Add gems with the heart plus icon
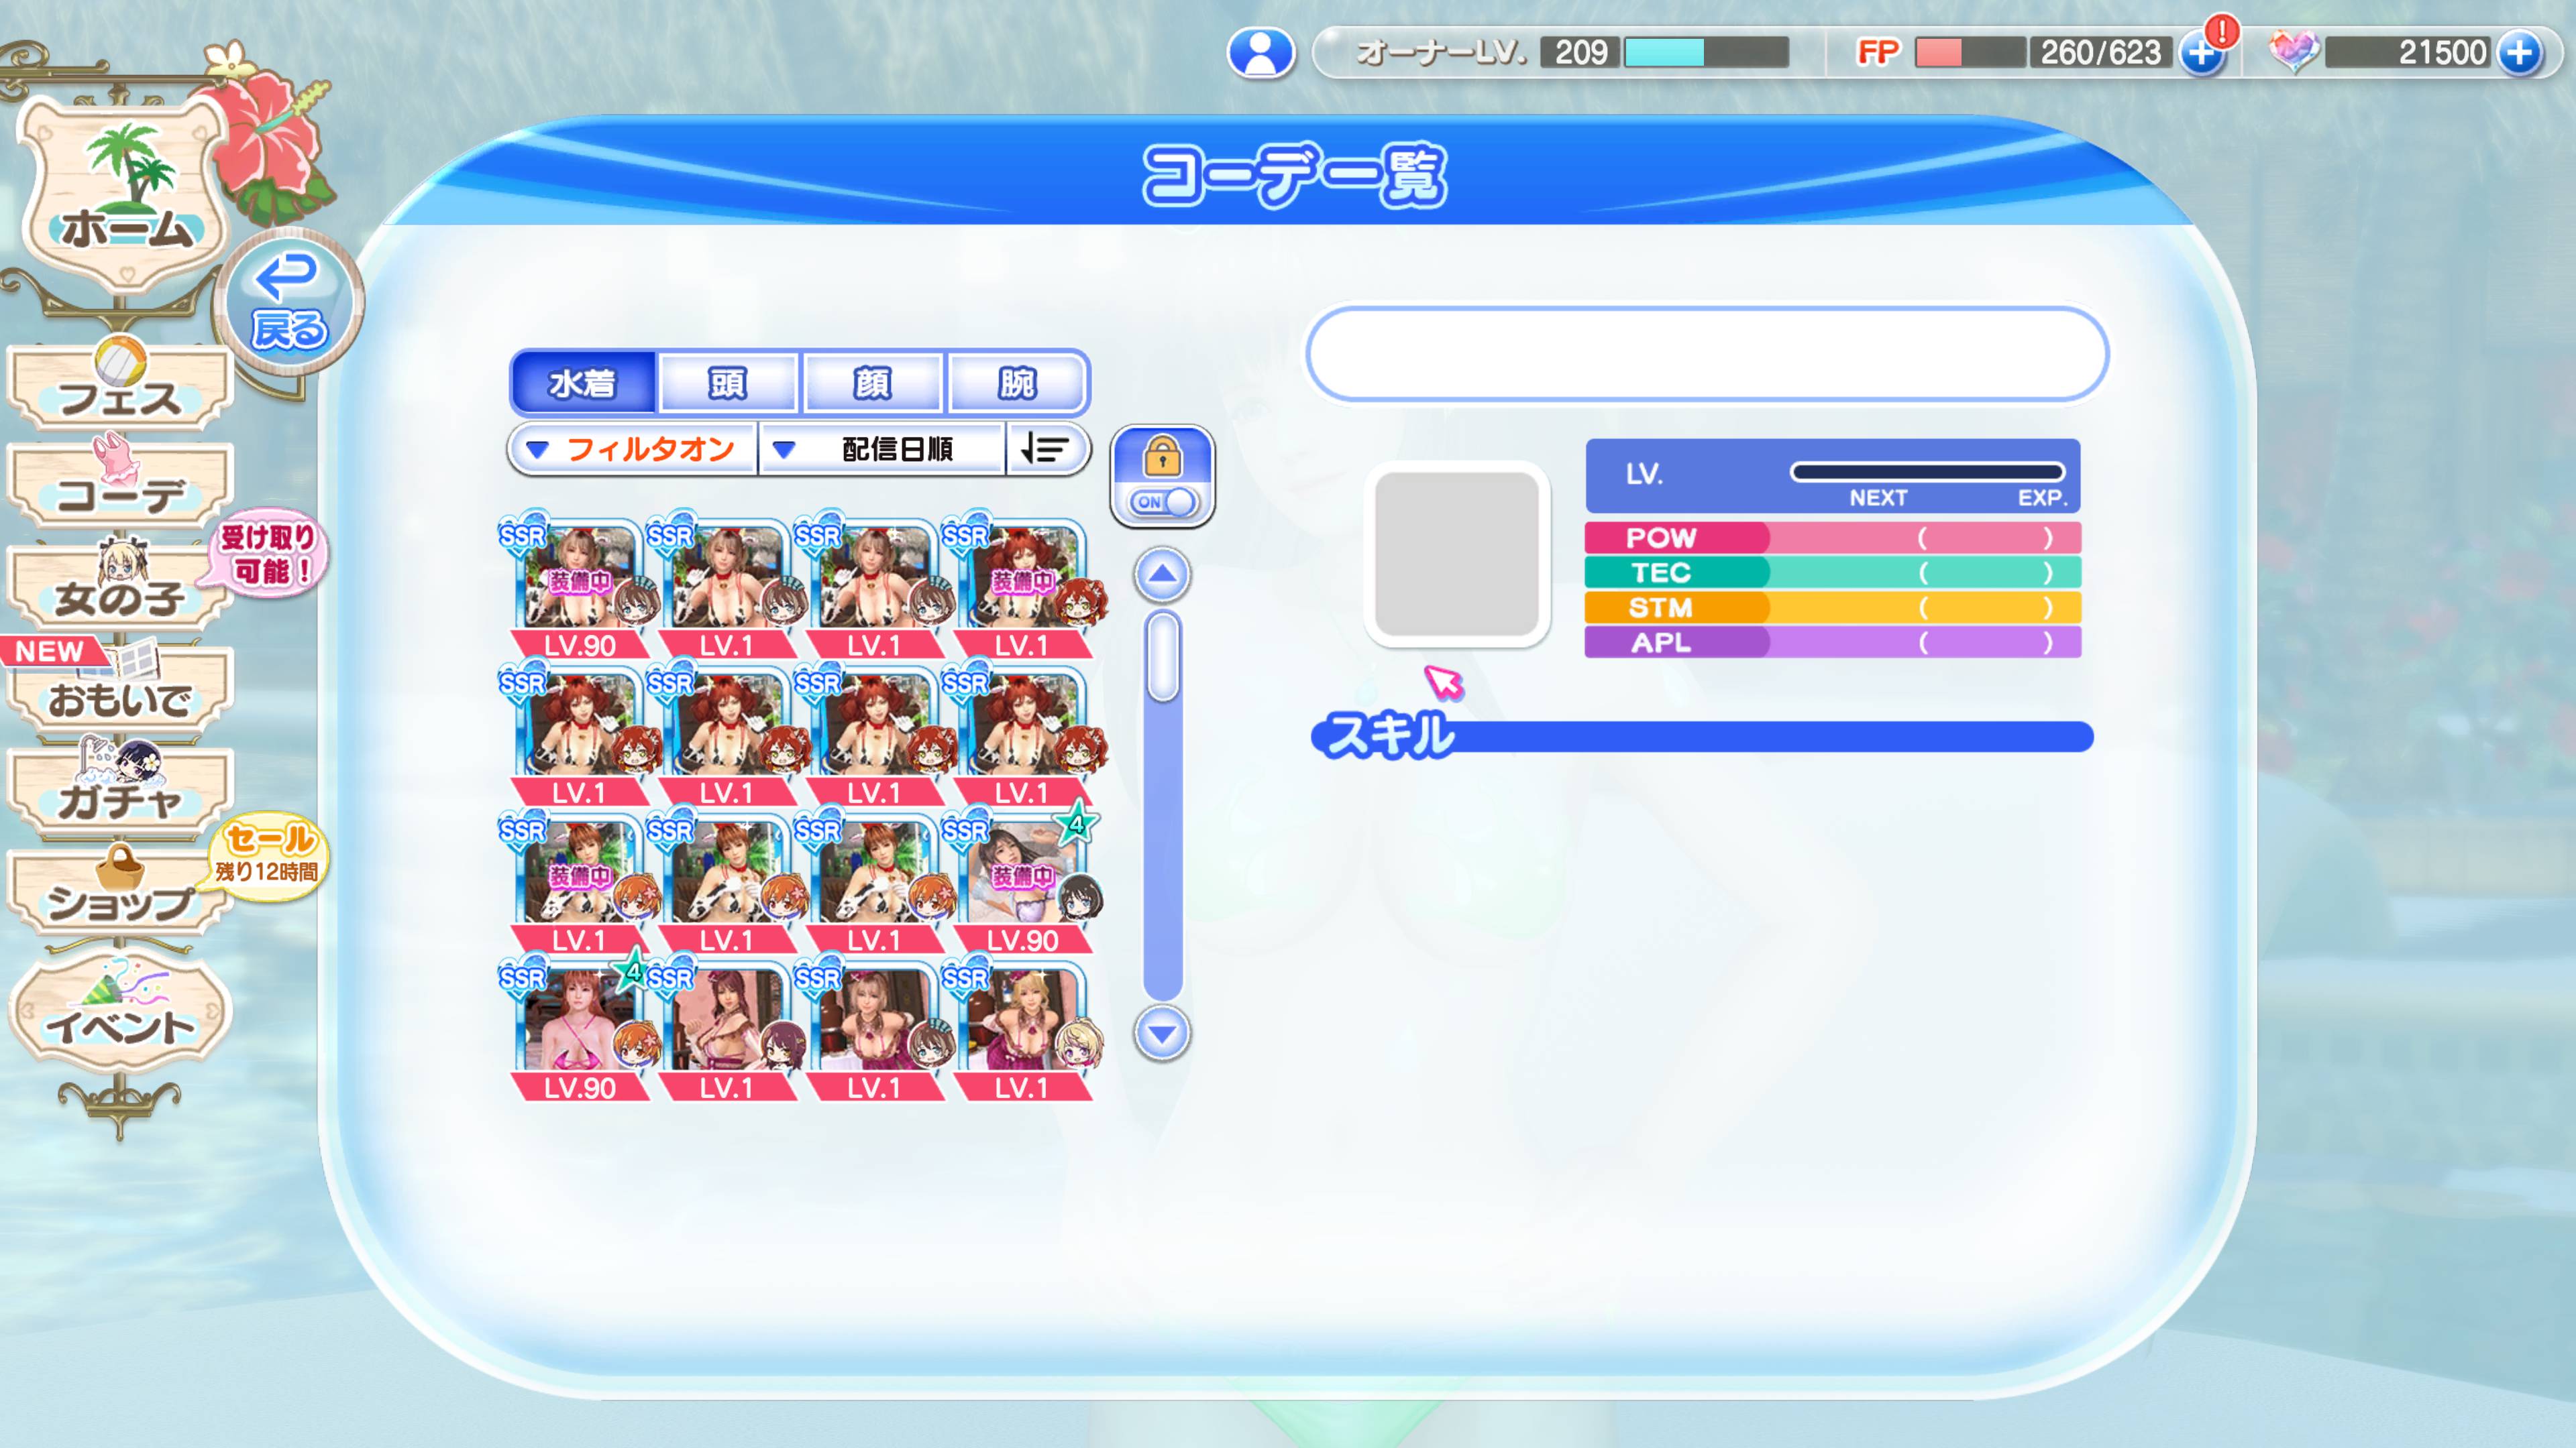This screenshot has height=1448, width=2576. pyautogui.click(x=2518, y=52)
